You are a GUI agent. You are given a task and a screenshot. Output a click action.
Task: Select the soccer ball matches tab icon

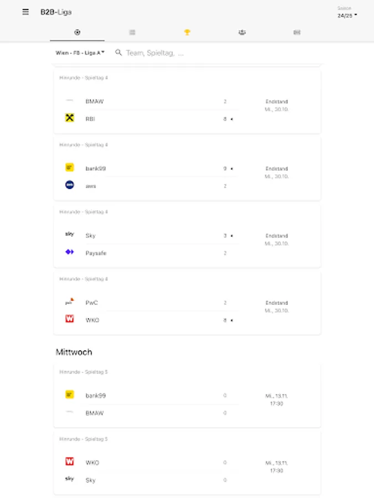click(x=76, y=33)
